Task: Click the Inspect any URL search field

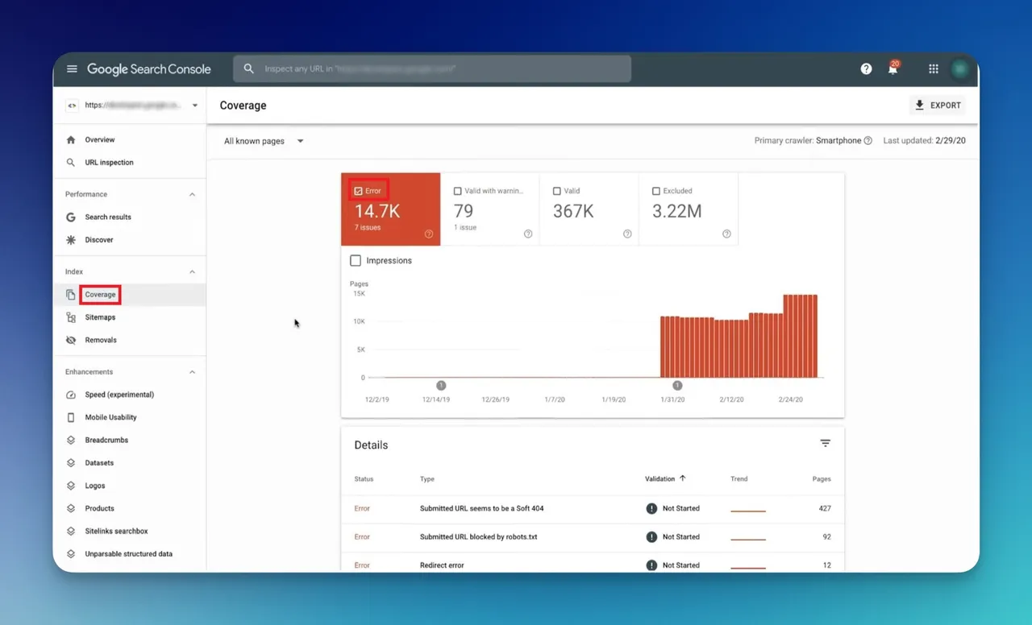Action: [x=432, y=69]
